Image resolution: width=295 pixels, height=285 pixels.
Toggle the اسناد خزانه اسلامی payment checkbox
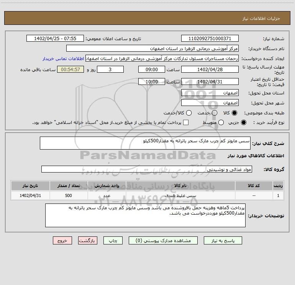pyautogui.click(x=186, y=122)
